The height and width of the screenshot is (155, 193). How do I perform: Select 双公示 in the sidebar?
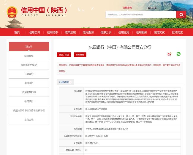29,47
